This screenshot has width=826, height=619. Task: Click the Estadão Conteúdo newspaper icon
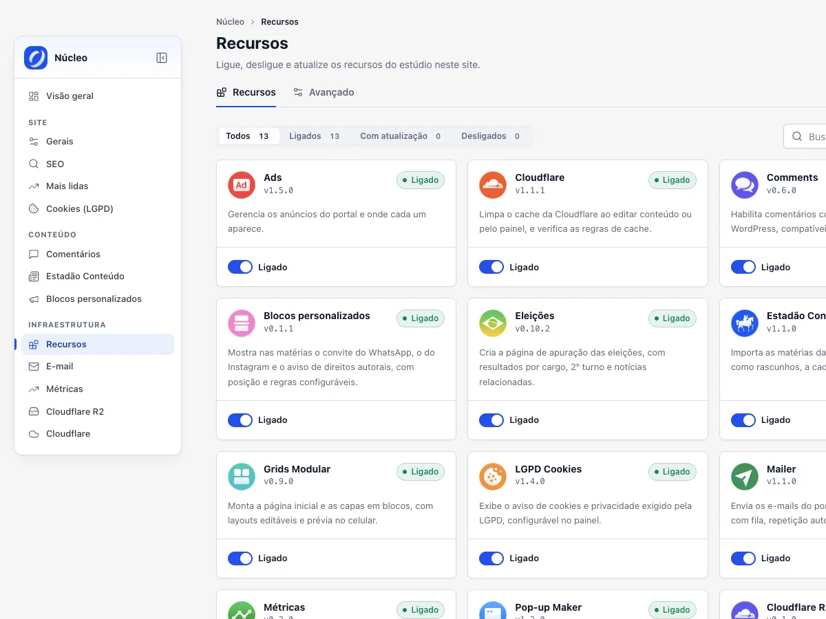click(34, 276)
